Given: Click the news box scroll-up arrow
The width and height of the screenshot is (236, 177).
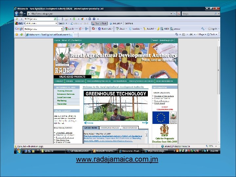Looking at the screenshot, I should point(146,131).
